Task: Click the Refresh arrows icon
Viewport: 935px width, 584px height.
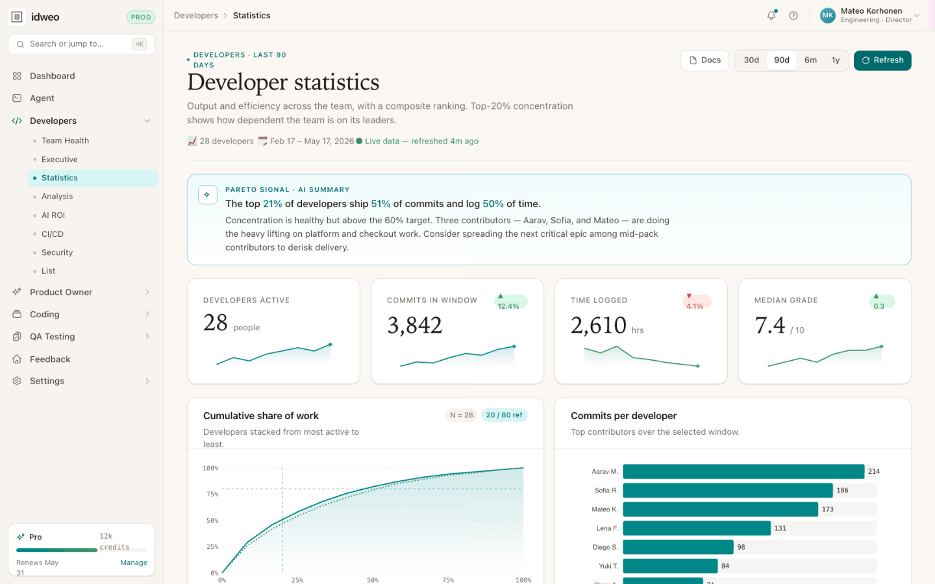Action: click(866, 60)
